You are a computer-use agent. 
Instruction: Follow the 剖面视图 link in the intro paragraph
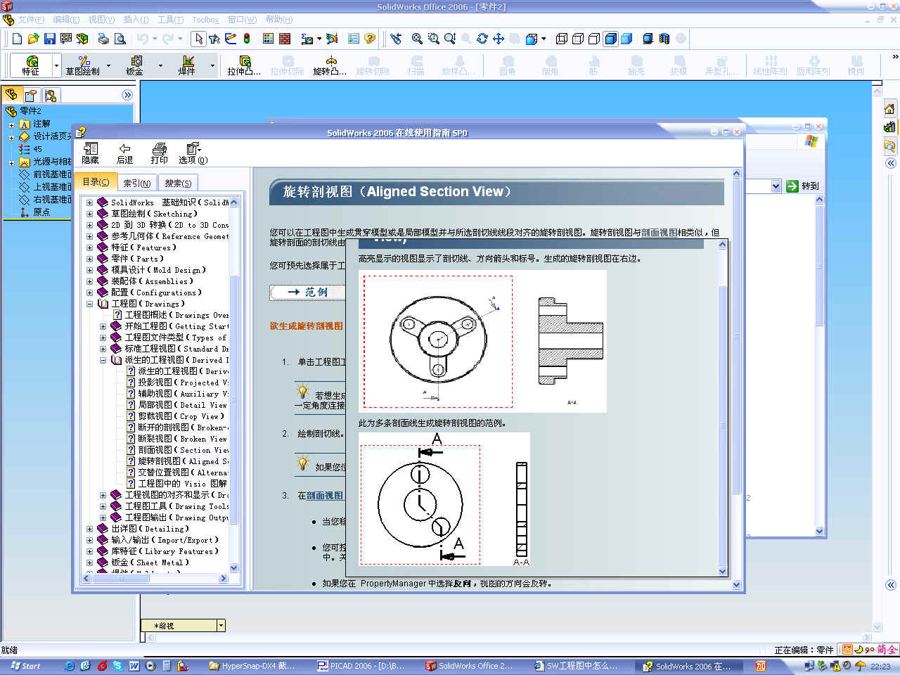(659, 232)
